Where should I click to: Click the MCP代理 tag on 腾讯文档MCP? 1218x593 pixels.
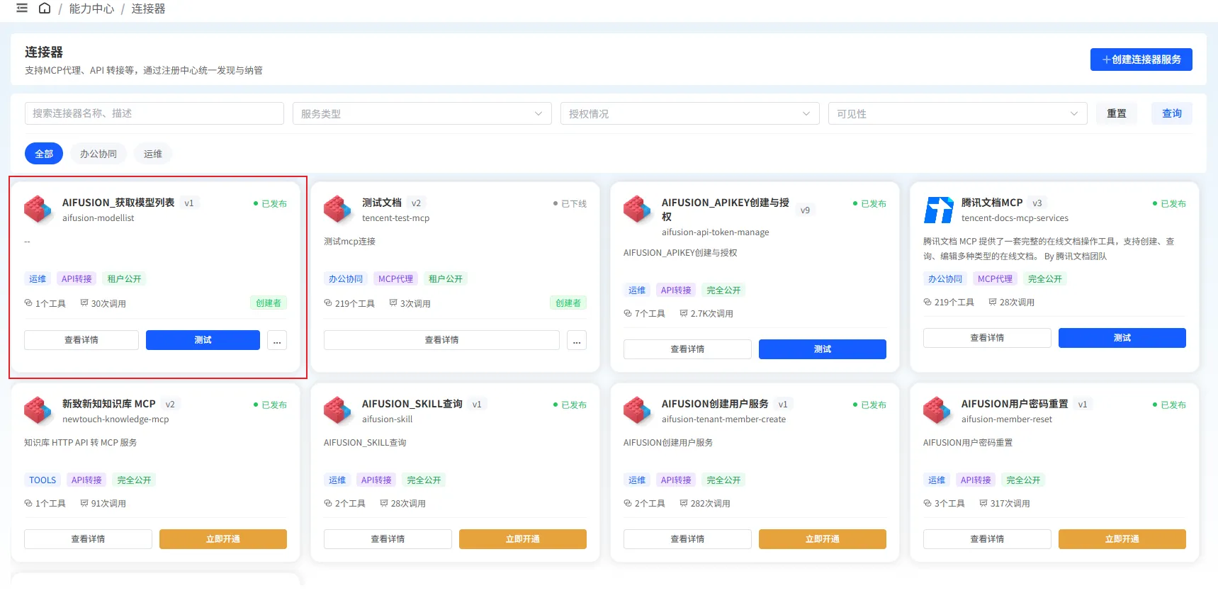pos(996,279)
